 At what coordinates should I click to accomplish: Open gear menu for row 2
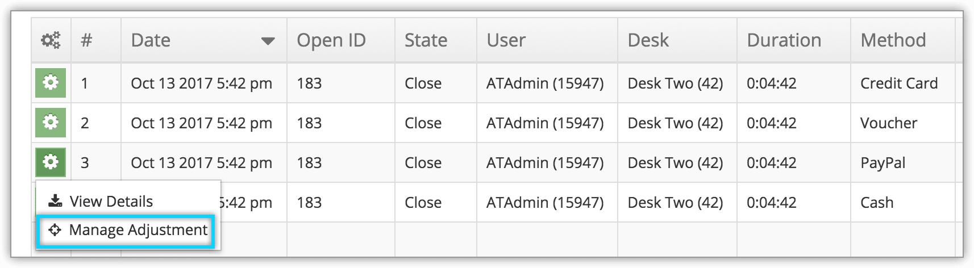point(51,123)
